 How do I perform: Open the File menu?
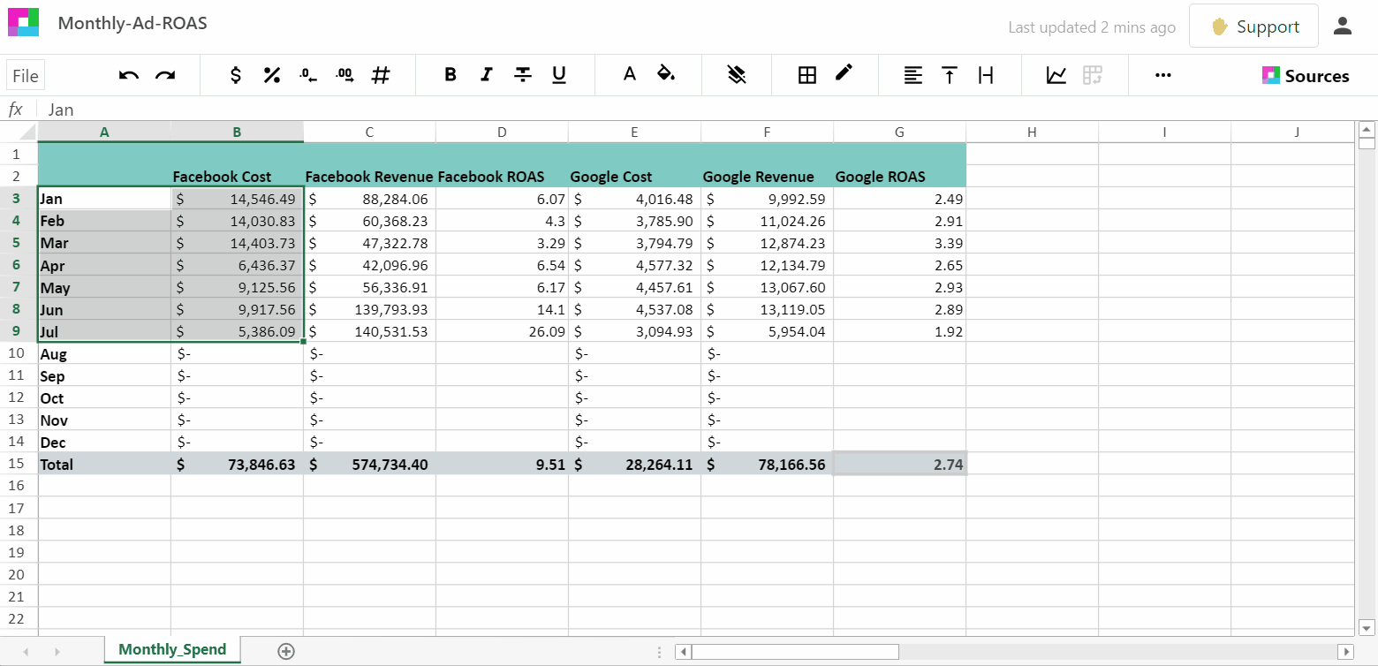tap(25, 75)
